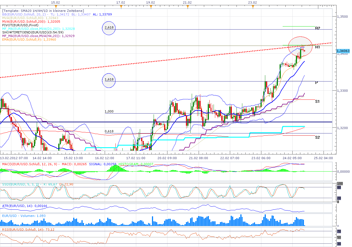The height and width of the screenshot is (247, 352).
Task: Click the RSI 30 axis level label
Action: coord(339,244)
